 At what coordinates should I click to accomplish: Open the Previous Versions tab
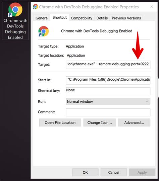coord(126,18)
